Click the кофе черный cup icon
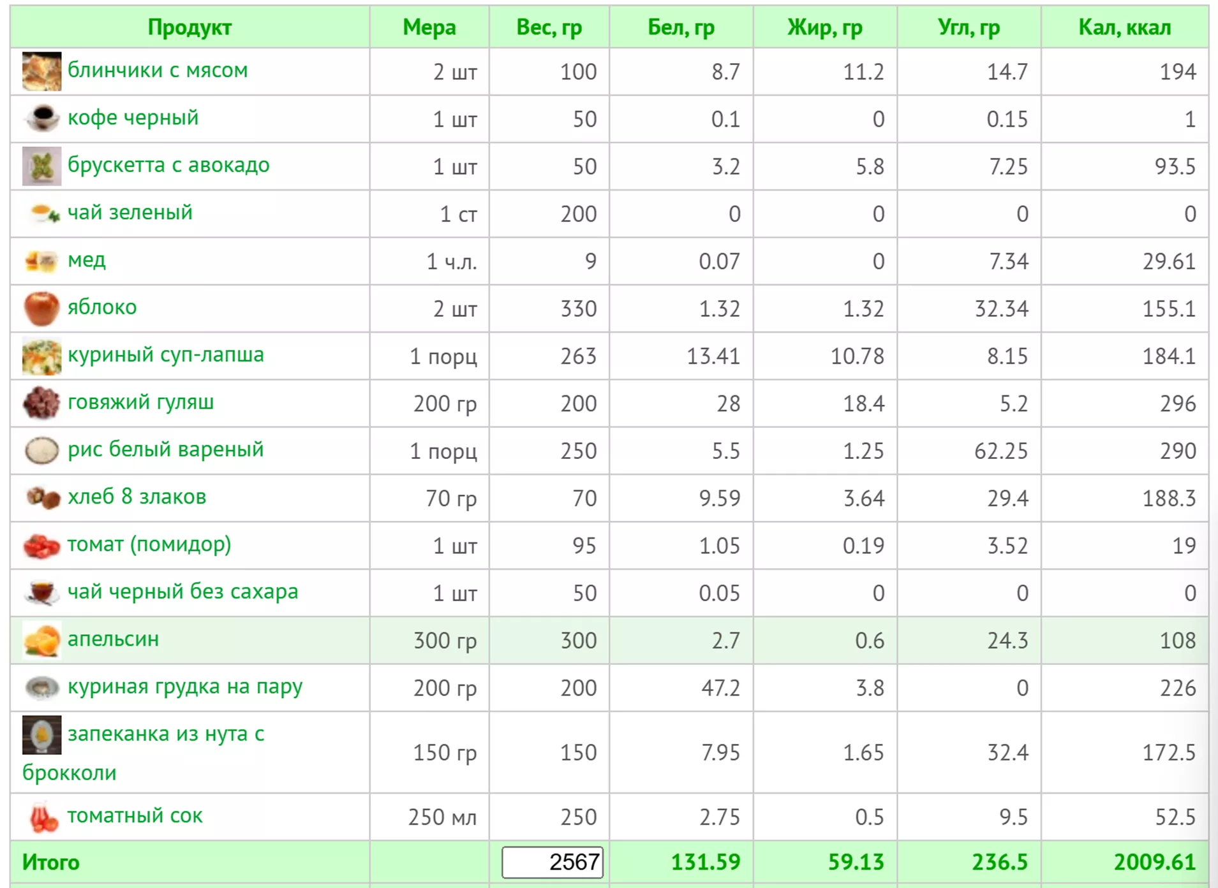The image size is (1218, 888). (x=41, y=119)
